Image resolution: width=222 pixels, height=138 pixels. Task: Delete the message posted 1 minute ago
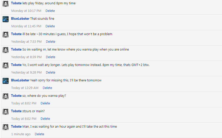[x=39, y=134]
